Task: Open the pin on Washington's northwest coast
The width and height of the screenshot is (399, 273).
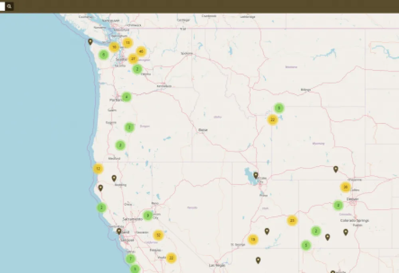Action: pyautogui.click(x=90, y=42)
